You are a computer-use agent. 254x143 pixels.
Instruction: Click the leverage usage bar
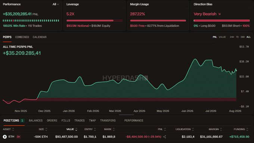pos(95,21)
